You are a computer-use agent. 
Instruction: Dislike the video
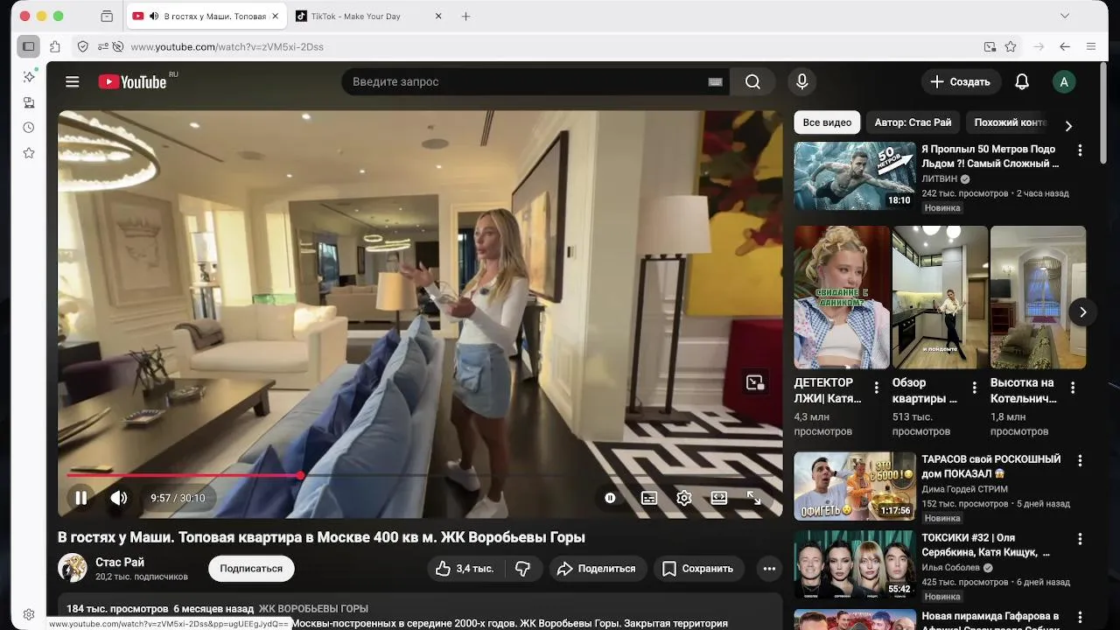523,569
